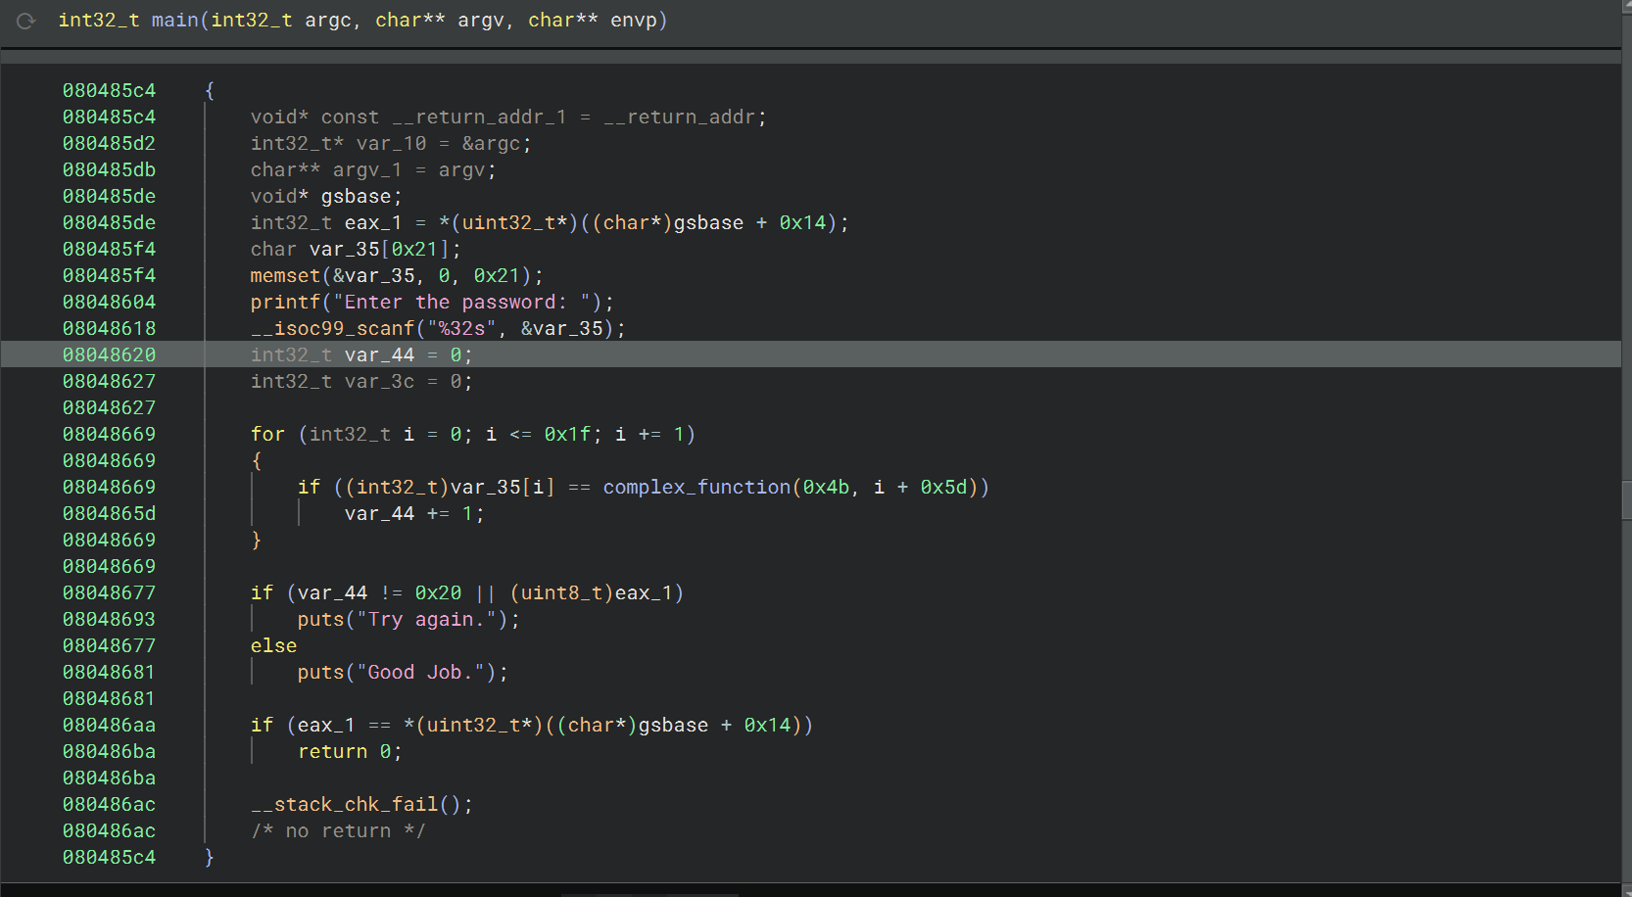Click the scrollbar up arrow at top
The image size is (1632, 897).
[x=1626, y=6]
